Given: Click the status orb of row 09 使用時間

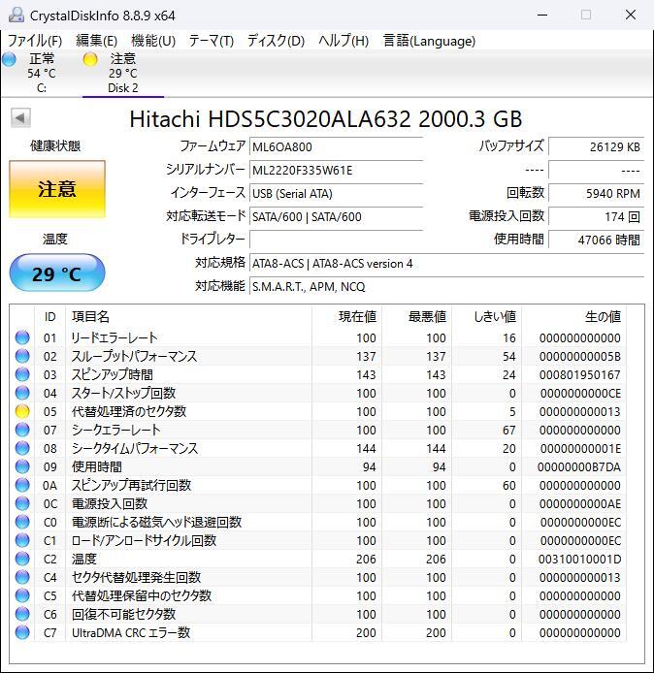Looking at the screenshot, I should click(22, 466).
